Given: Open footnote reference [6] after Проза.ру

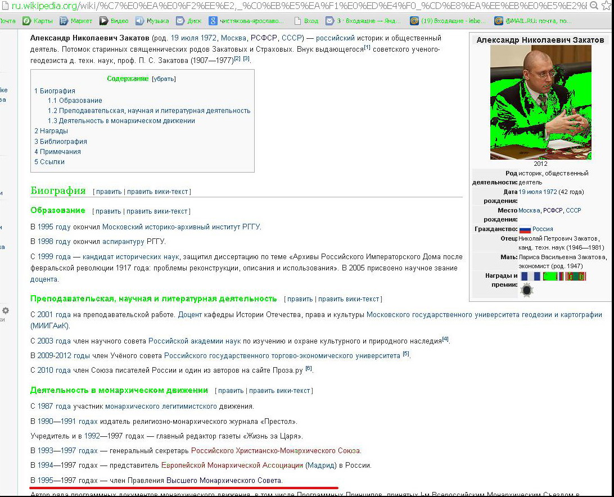Looking at the screenshot, I should [309, 368].
